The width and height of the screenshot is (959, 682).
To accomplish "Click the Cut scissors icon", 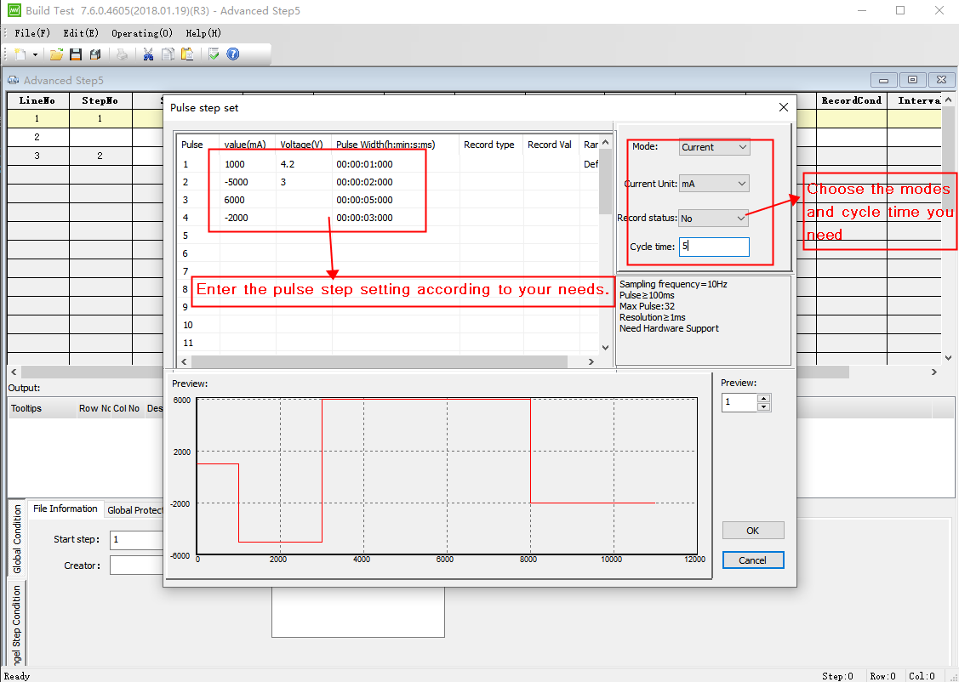I will click(148, 54).
